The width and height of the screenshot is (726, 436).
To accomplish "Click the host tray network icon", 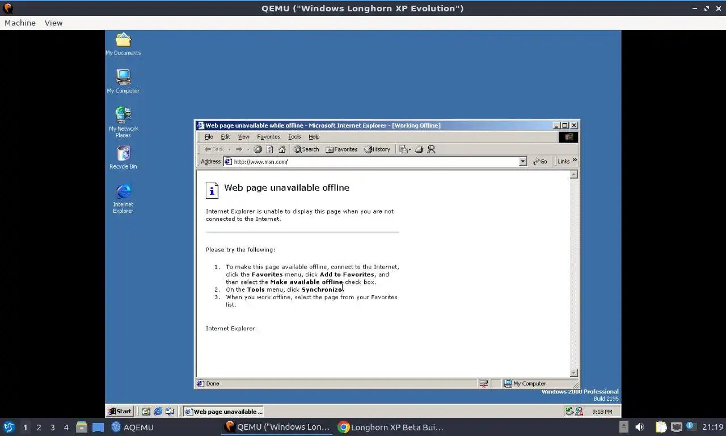I will coord(676,427).
